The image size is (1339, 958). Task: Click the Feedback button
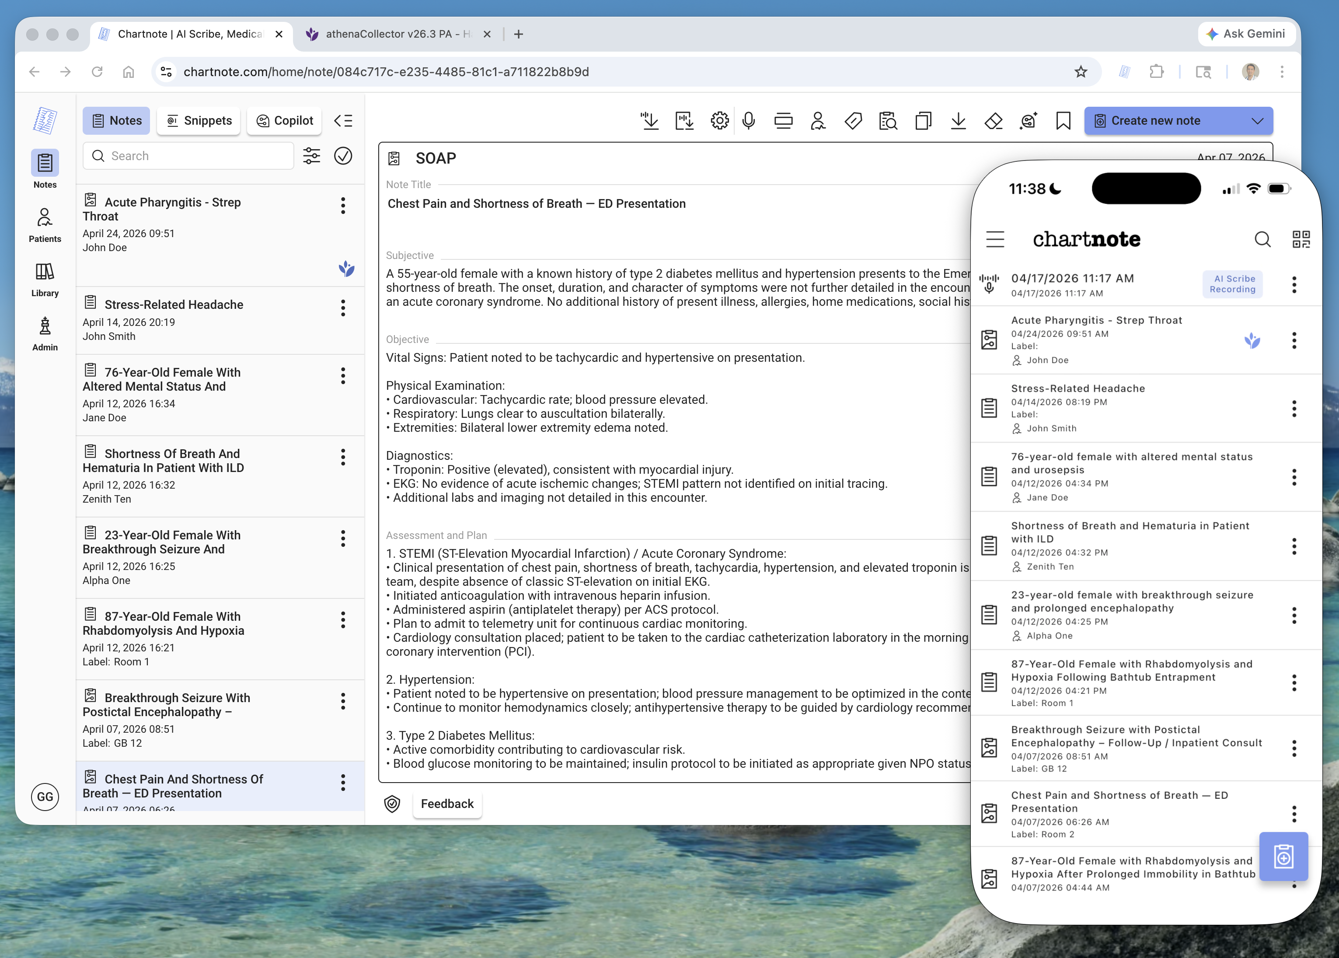coord(447,804)
